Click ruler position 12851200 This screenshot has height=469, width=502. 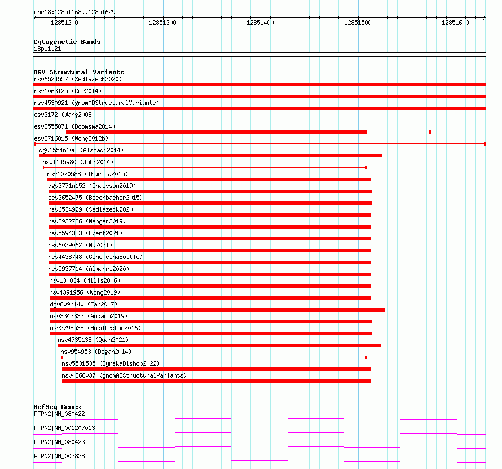pos(64,23)
